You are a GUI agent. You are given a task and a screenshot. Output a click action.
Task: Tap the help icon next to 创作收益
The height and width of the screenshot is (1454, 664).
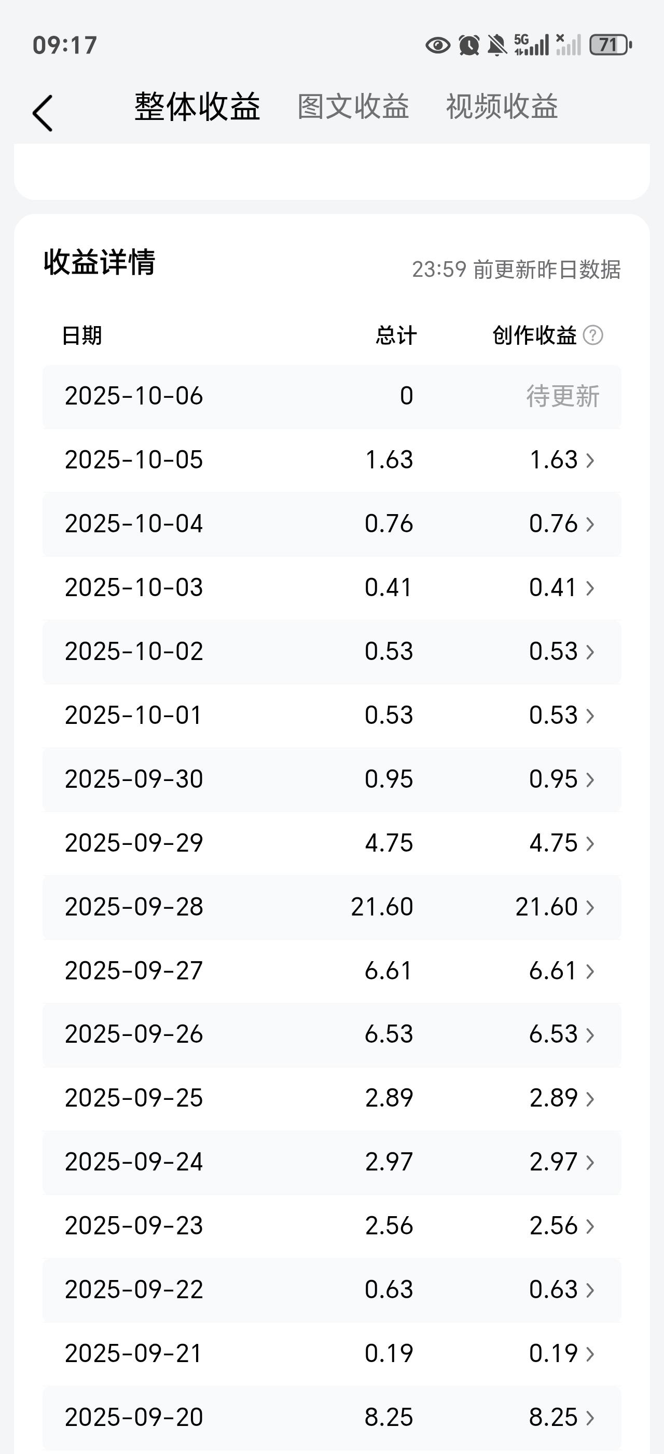(x=592, y=335)
